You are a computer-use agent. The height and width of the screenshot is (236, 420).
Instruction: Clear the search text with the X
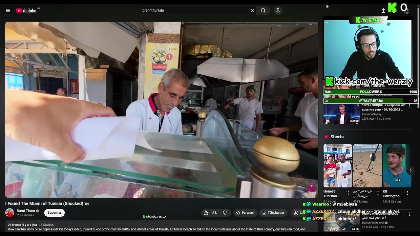tap(253, 10)
